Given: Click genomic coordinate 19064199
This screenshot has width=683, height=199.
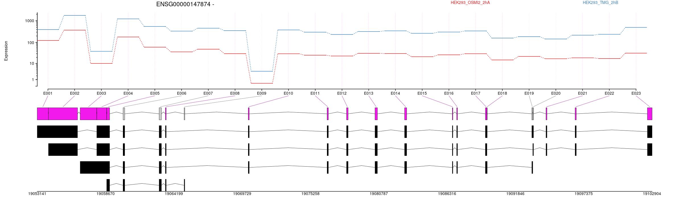Looking at the screenshot, I should pos(174,194).
